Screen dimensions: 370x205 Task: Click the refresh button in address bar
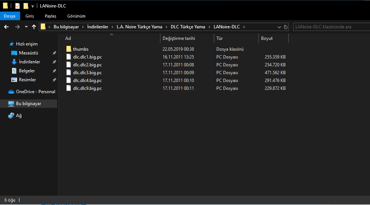[x=286, y=27]
